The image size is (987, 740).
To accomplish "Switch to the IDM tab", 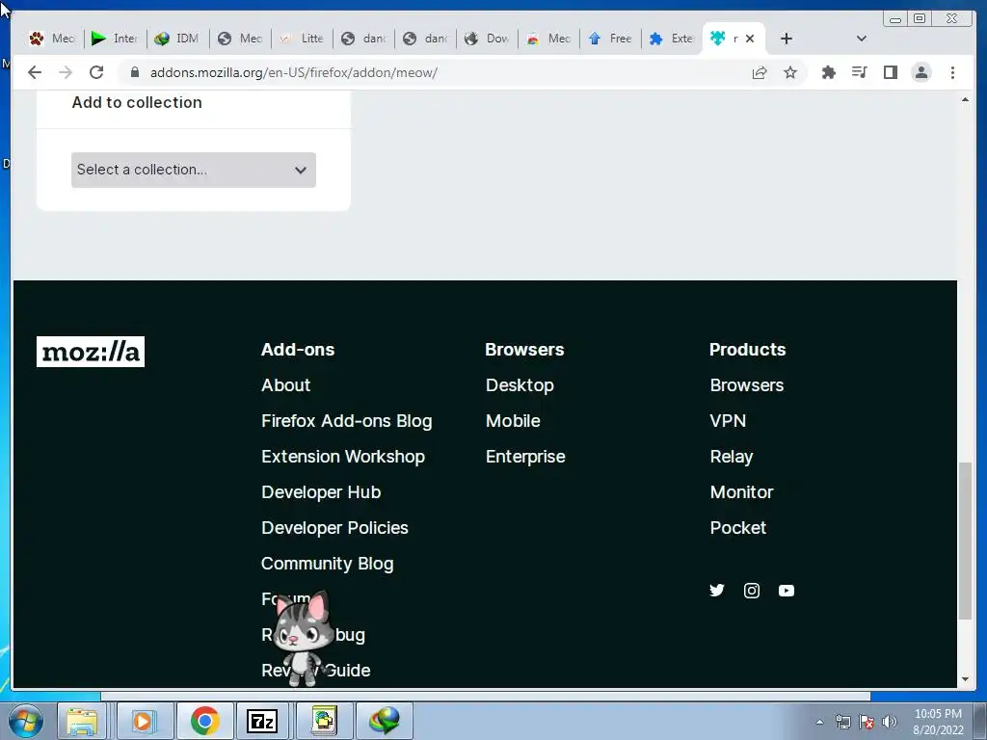I will (177, 39).
